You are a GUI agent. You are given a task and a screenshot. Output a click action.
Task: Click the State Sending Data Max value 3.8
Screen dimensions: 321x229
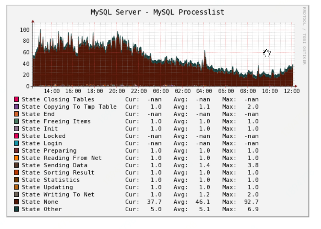253,165
